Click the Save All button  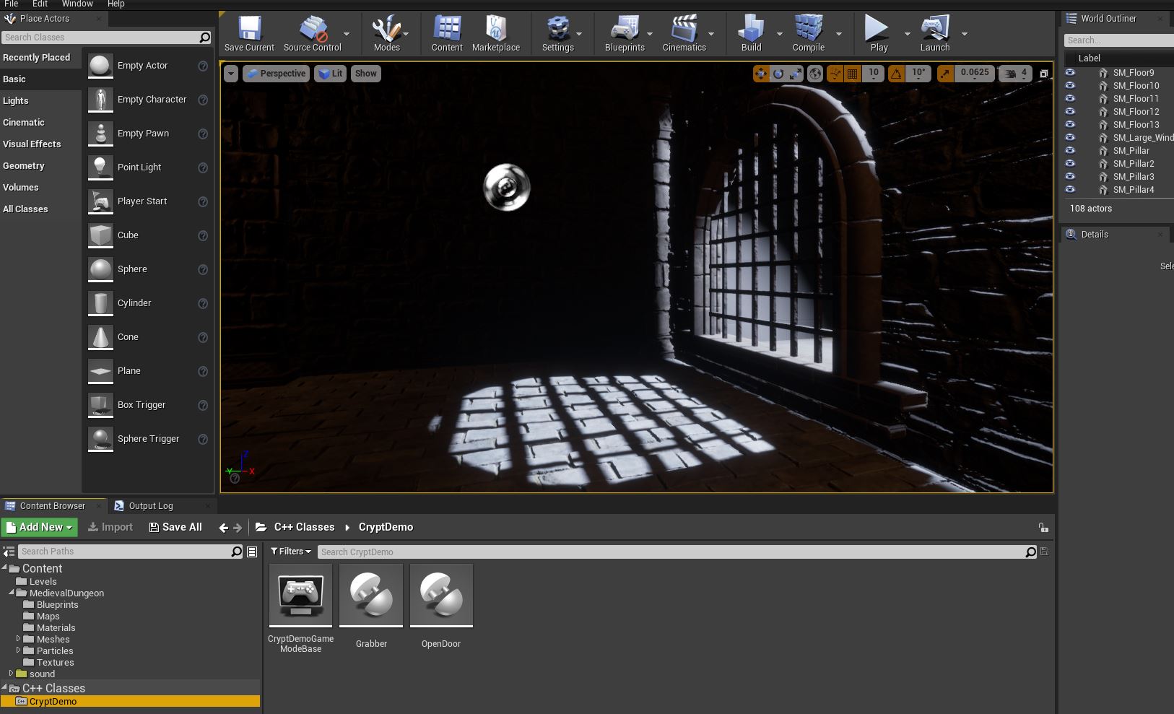click(x=175, y=527)
